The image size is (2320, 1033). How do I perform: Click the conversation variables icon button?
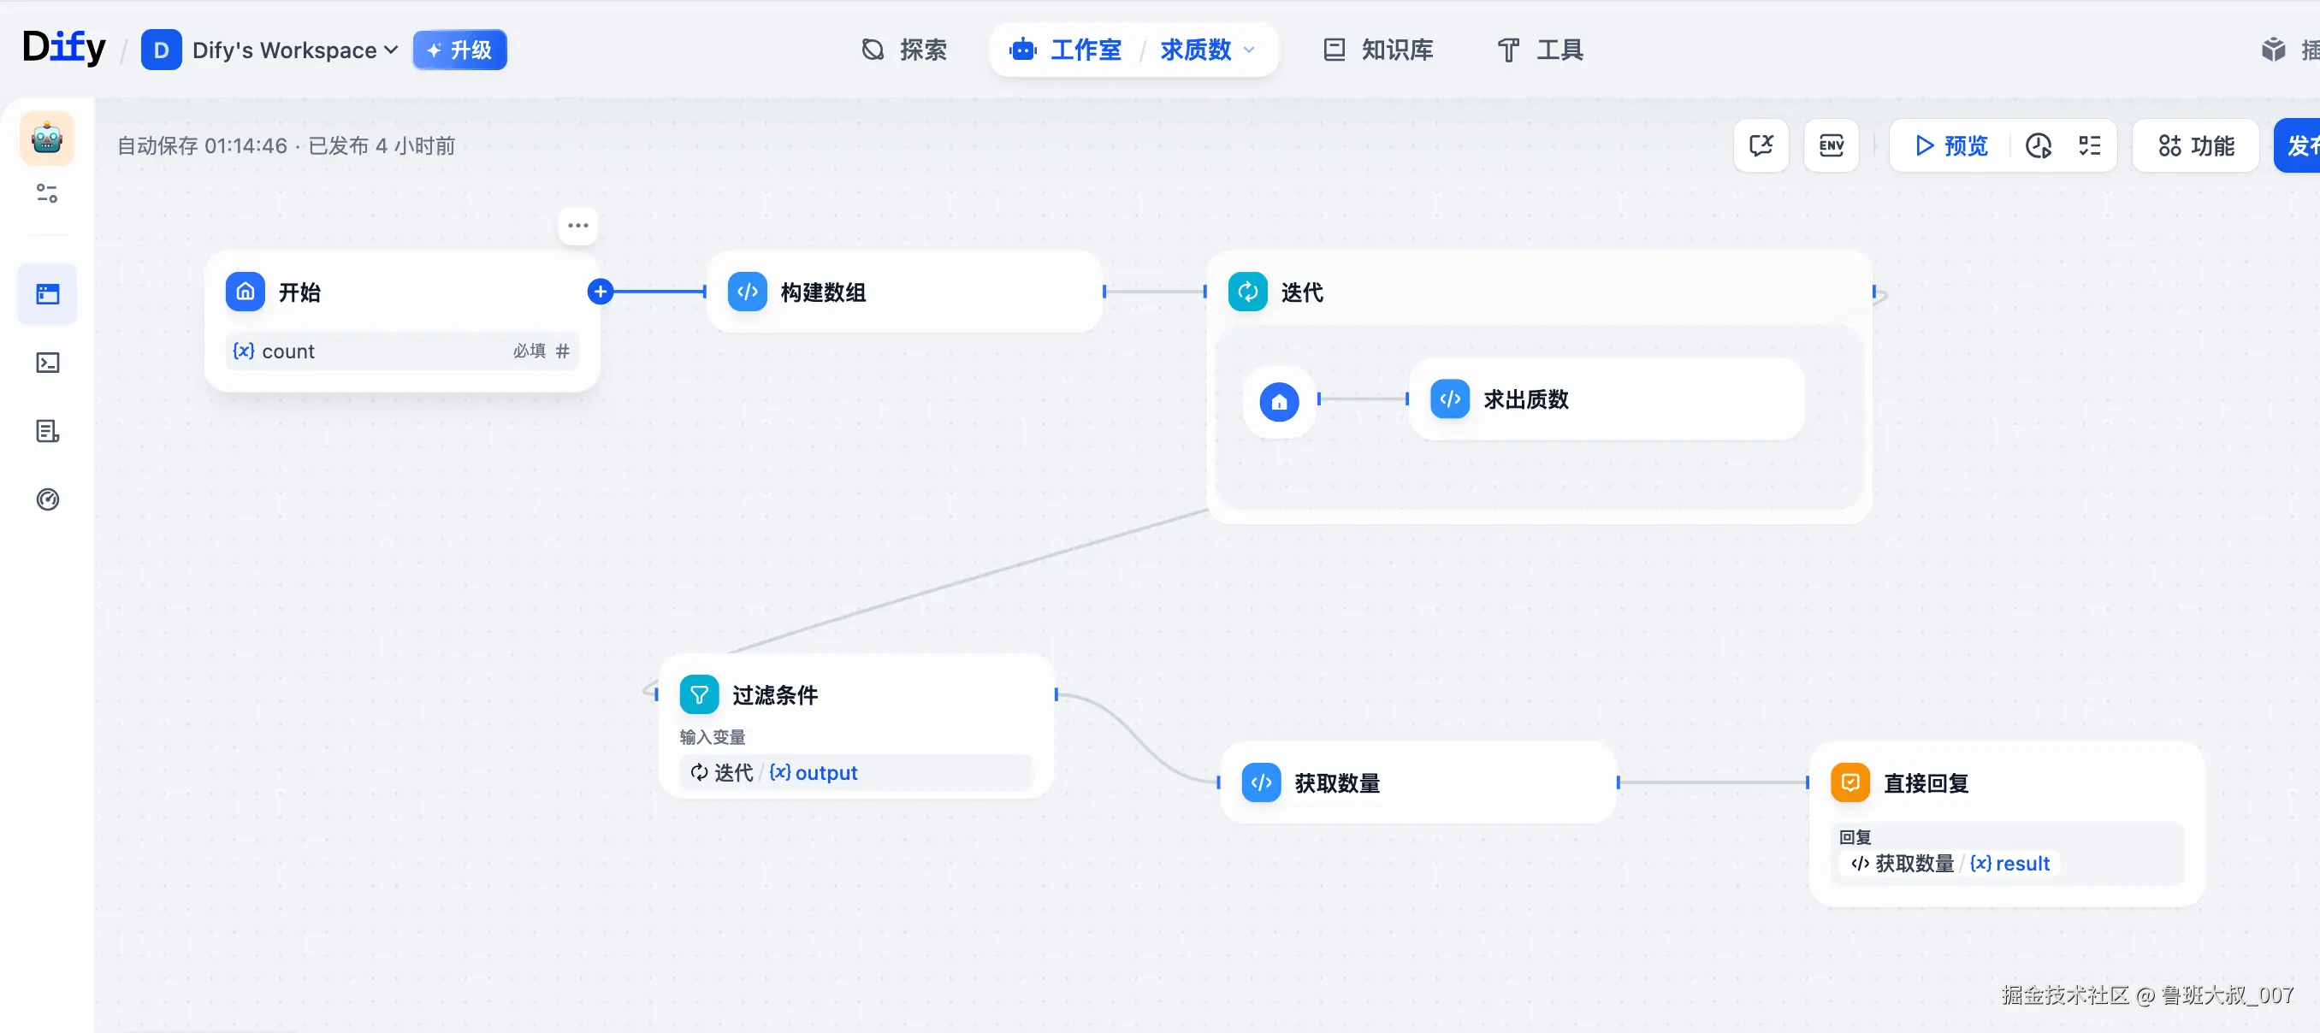coord(1761,146)
